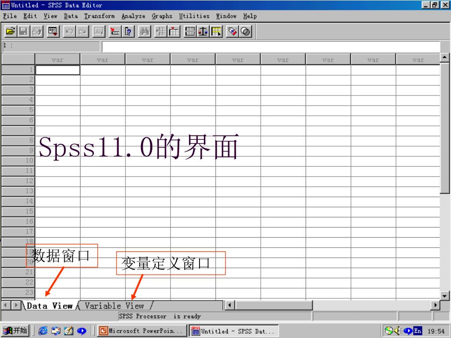The height and width of the screenshot is (338, 451).
Task: Click the Insert Variable toolbar icon
Action: click(x=174, y=31)
